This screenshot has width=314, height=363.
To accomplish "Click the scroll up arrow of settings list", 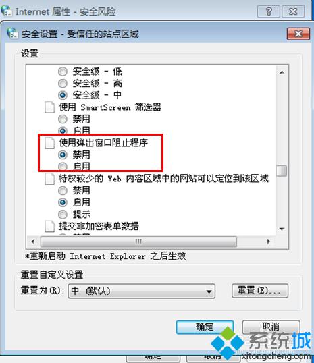I will point(282,72).
